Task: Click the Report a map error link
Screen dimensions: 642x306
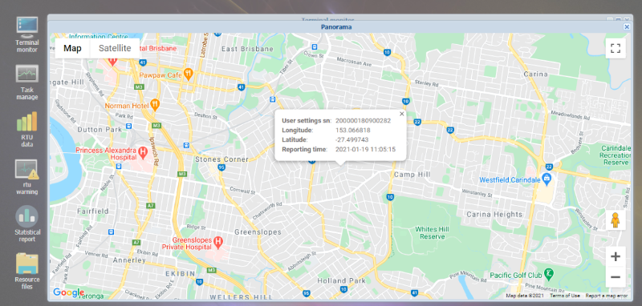Action: click(606, 296)
